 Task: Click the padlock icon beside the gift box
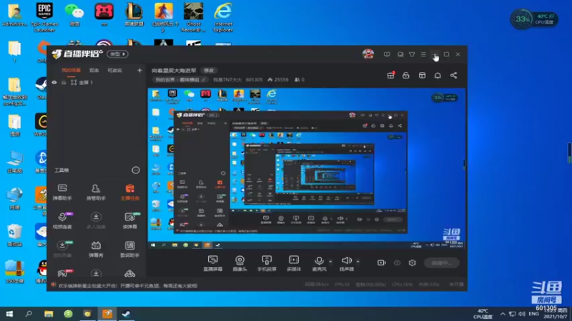coord(405,76)
